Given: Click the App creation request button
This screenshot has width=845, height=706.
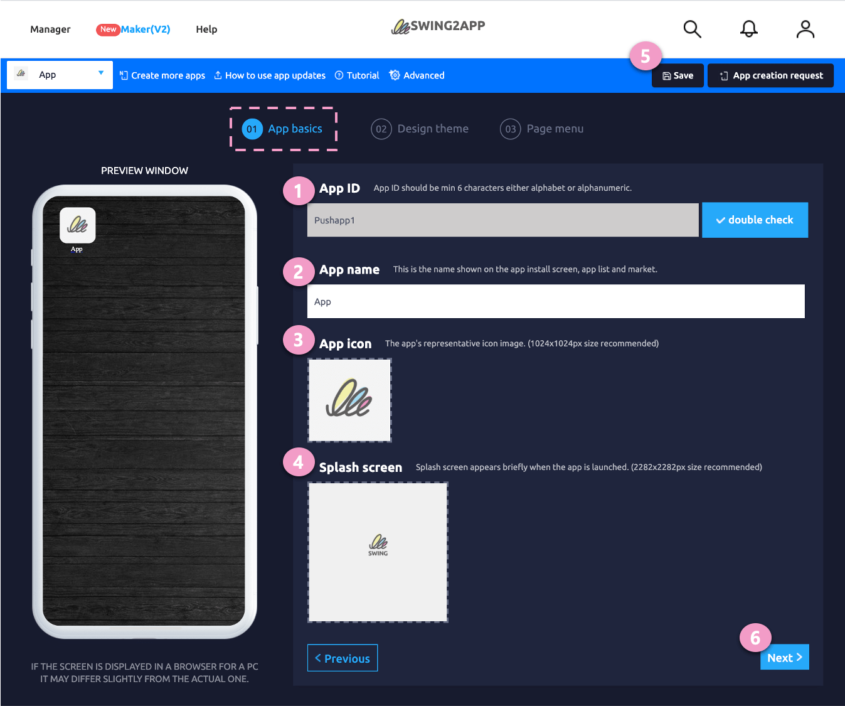Looking at the screenshot, I should coord(770,75).
